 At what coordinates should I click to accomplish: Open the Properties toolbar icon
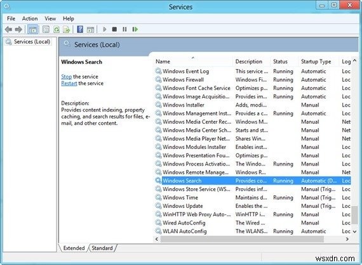point(46,29)
